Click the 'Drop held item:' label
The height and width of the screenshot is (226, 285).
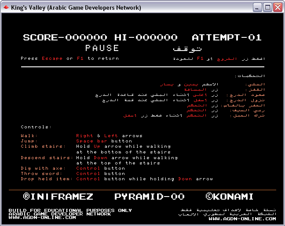[x=47, y=179]
